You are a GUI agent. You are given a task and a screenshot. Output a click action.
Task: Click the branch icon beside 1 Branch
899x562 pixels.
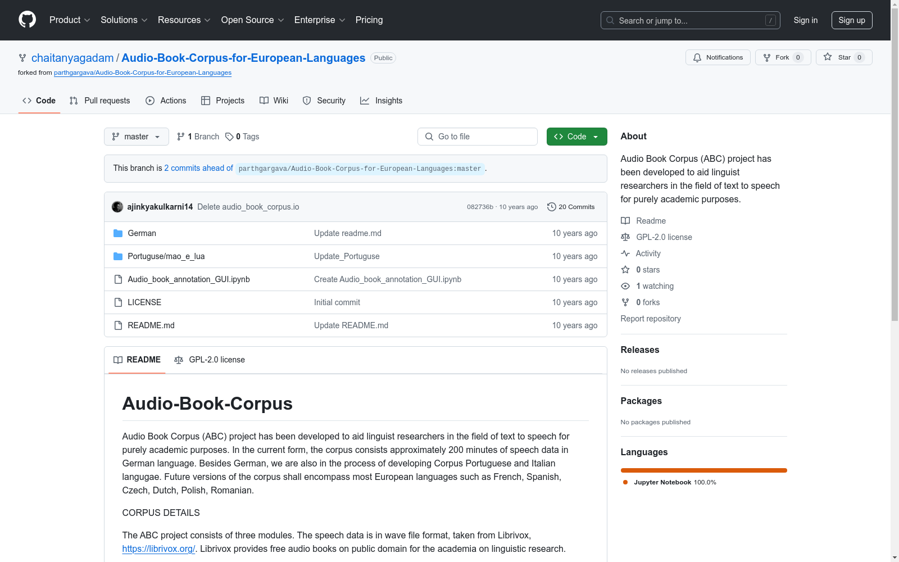click(x=180, y=137)
